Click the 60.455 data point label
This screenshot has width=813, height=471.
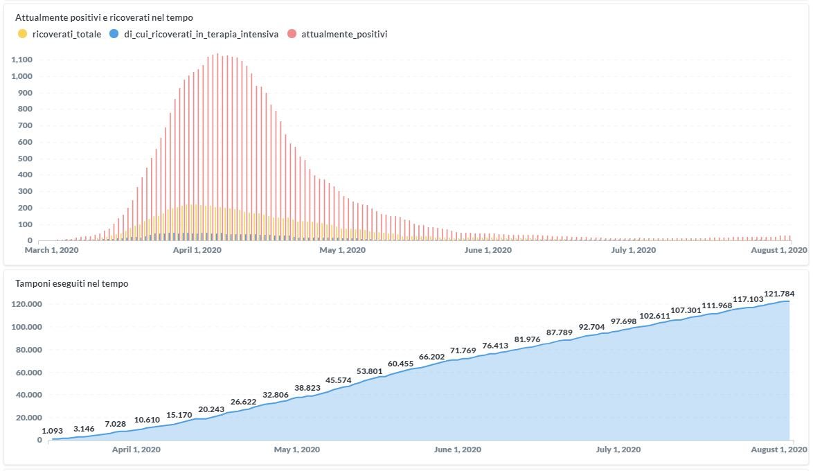coord(400,364)
